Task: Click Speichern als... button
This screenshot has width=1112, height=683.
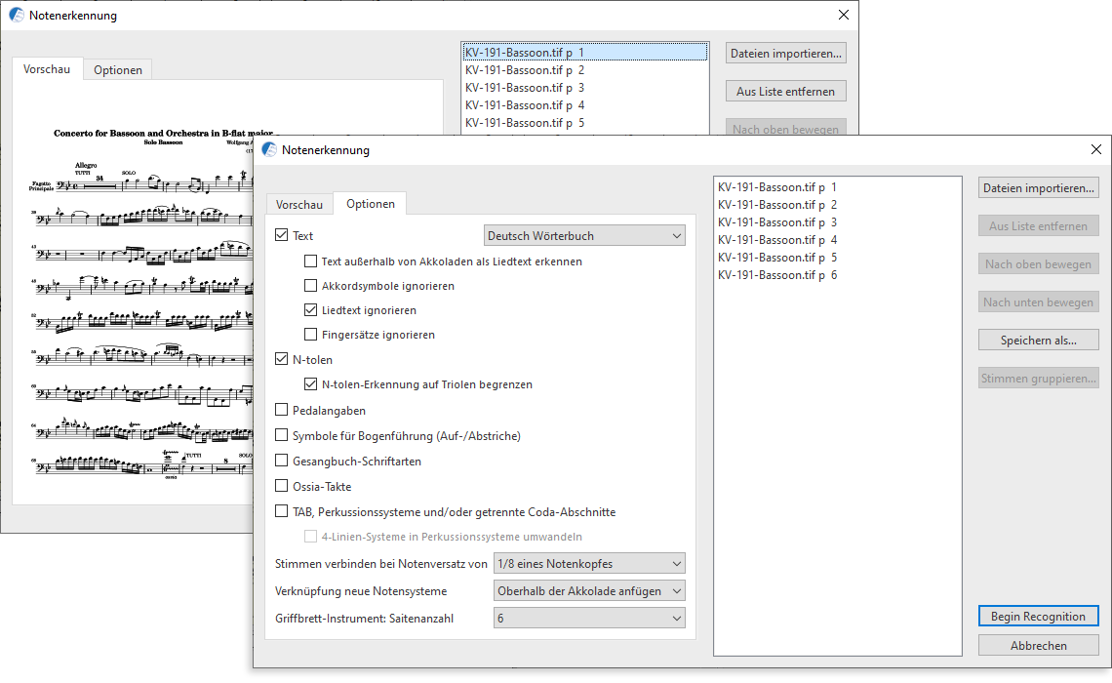Action: (1038, 340)
